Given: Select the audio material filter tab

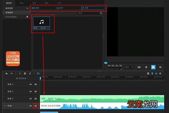Looking at the screenshot, I should [x=93, y=8].
